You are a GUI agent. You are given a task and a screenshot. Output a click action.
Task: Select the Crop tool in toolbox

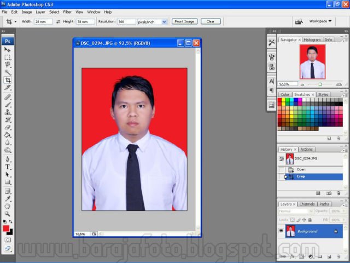tap(7, 80)
